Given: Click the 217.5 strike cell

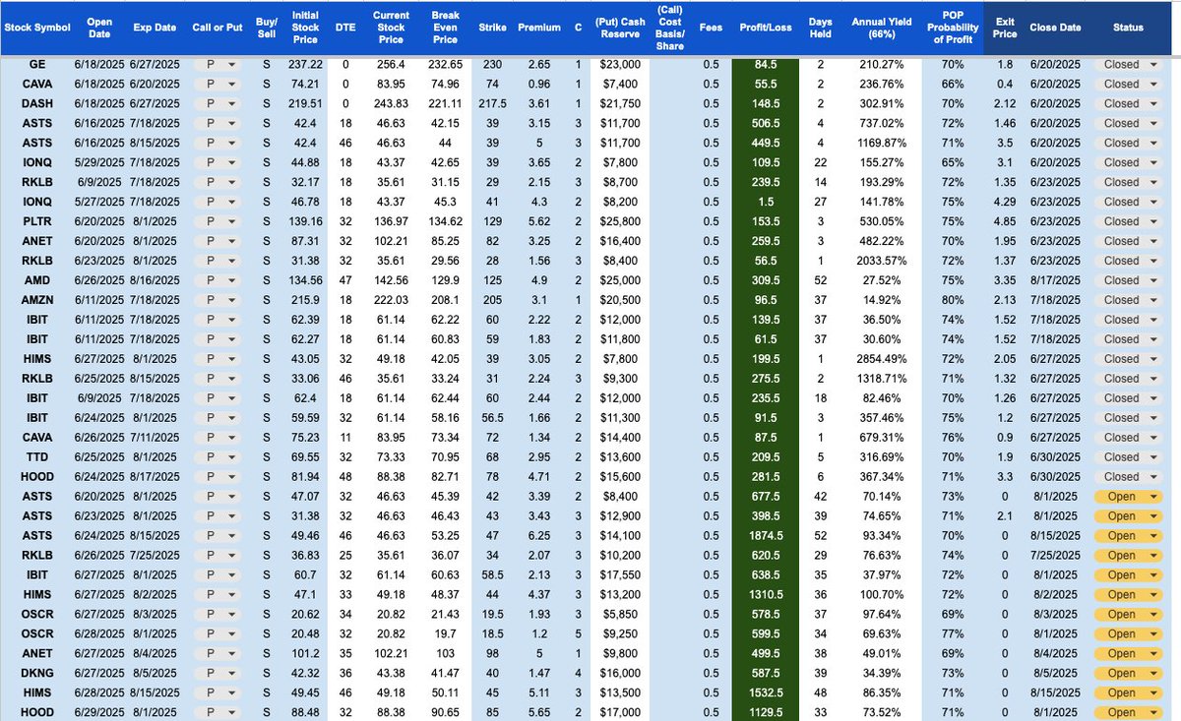Looking at the screenshot, I should 492,103.
